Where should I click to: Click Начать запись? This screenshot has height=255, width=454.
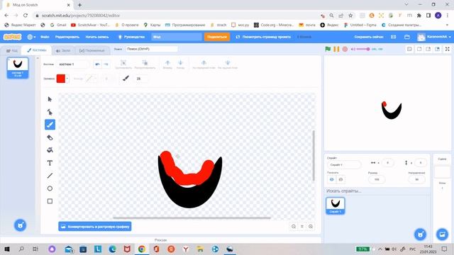click(97, 37)
